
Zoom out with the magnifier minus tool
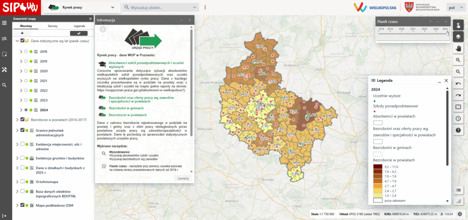[x=458, y=72]
